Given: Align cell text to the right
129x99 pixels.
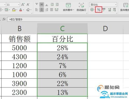Looking at the screenshot, I should [47, 10].
